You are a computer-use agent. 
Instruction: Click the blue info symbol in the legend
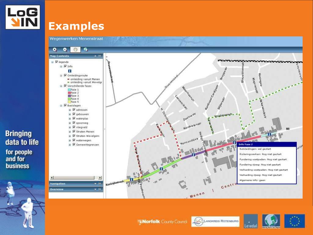[x=70, y=71]
